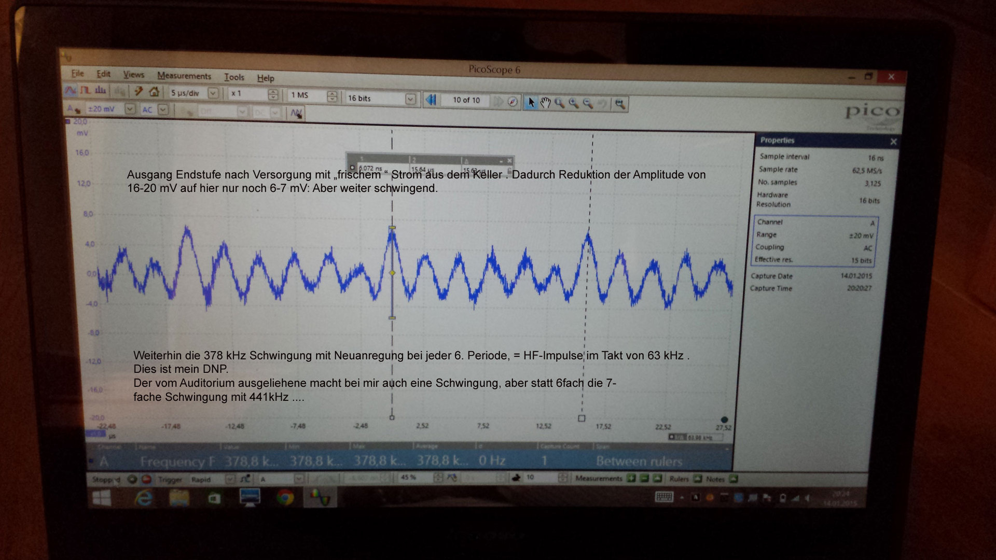Image resolution: width=996 pixels, height=560 pixels.
Task: Open the Rapid trigger mode dropdown
Action: pyautogui.click(x=230, y=479)
